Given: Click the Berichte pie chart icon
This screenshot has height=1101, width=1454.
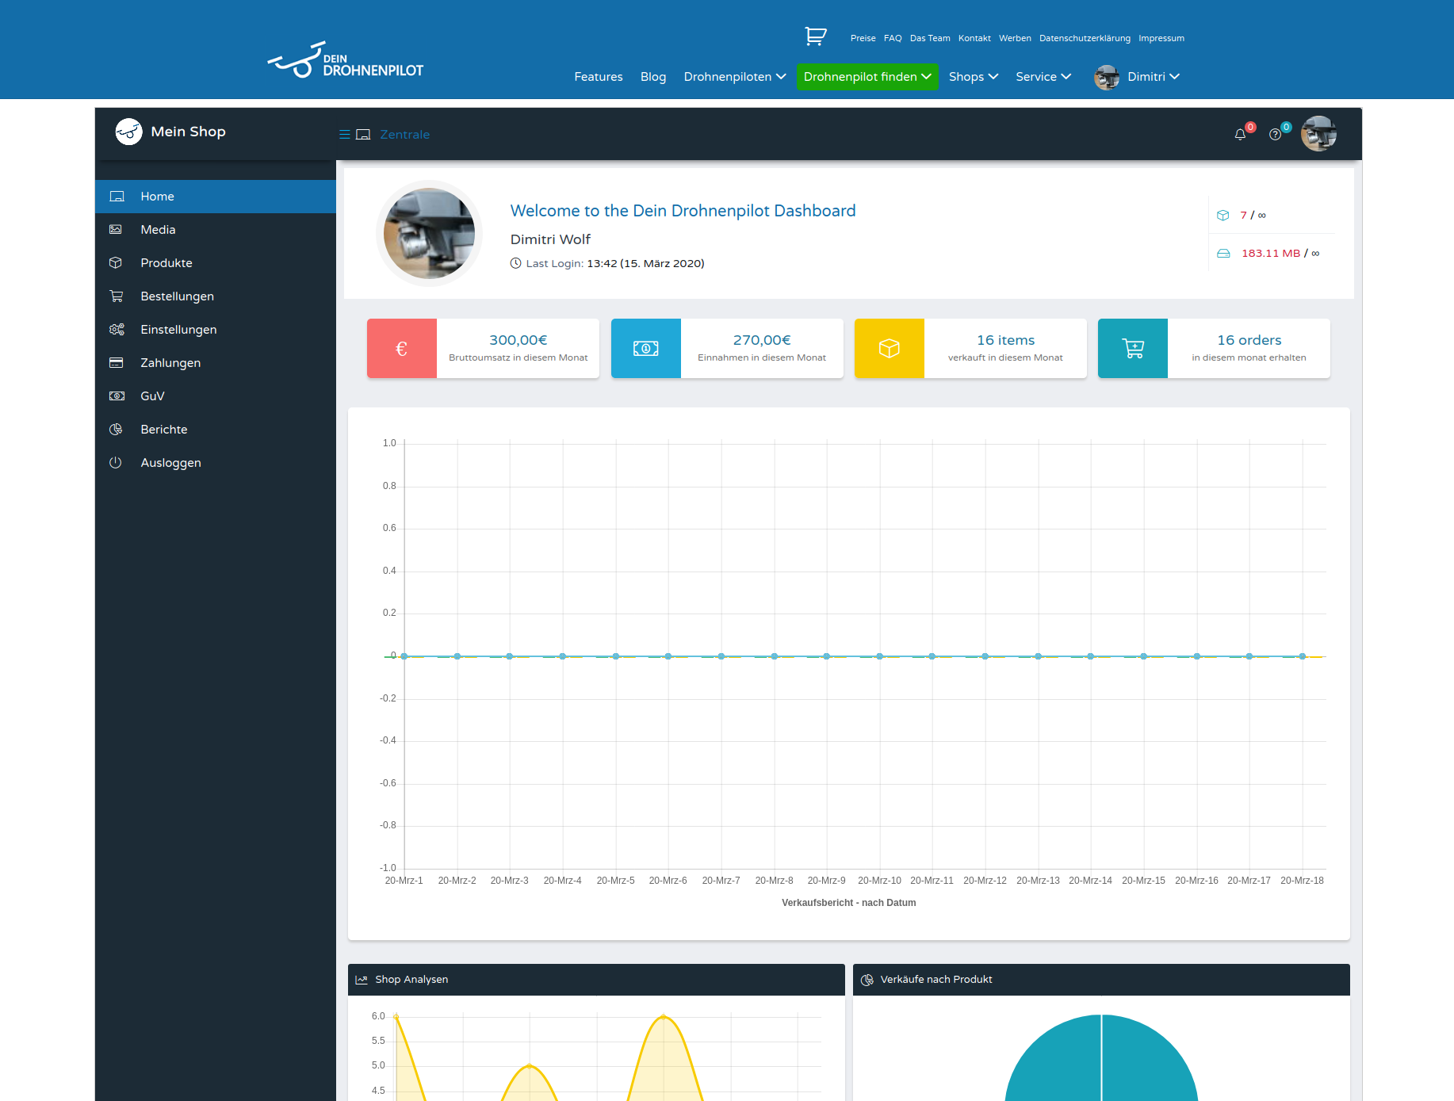Looking at the screenshot, I should tap(116, 430).
